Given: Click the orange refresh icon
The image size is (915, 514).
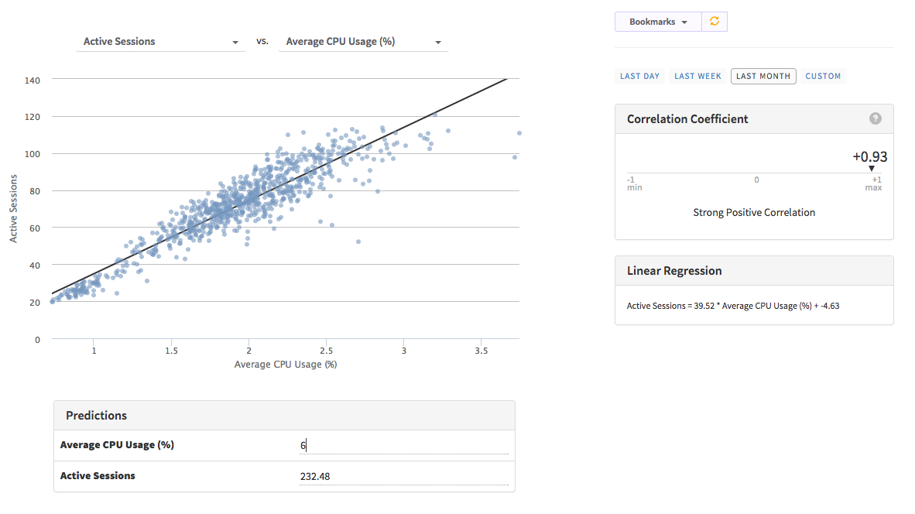Looking at the screenshot, I should [714, 22].
